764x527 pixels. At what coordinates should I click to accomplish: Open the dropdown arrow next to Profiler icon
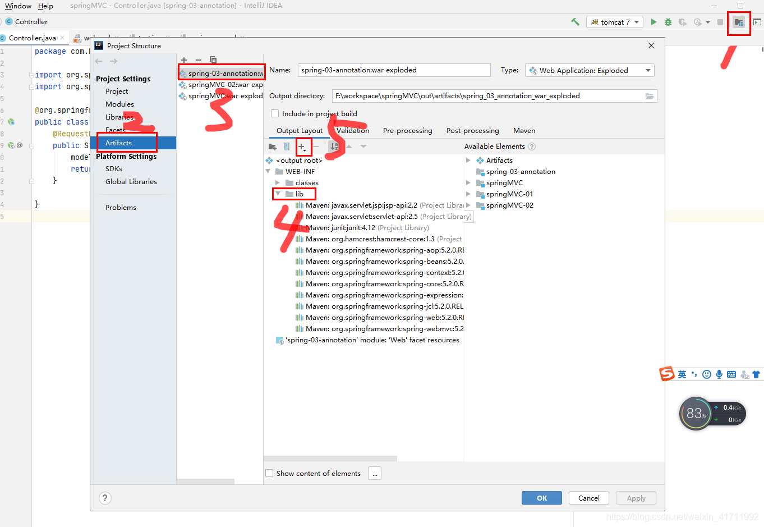click(708, 22)
